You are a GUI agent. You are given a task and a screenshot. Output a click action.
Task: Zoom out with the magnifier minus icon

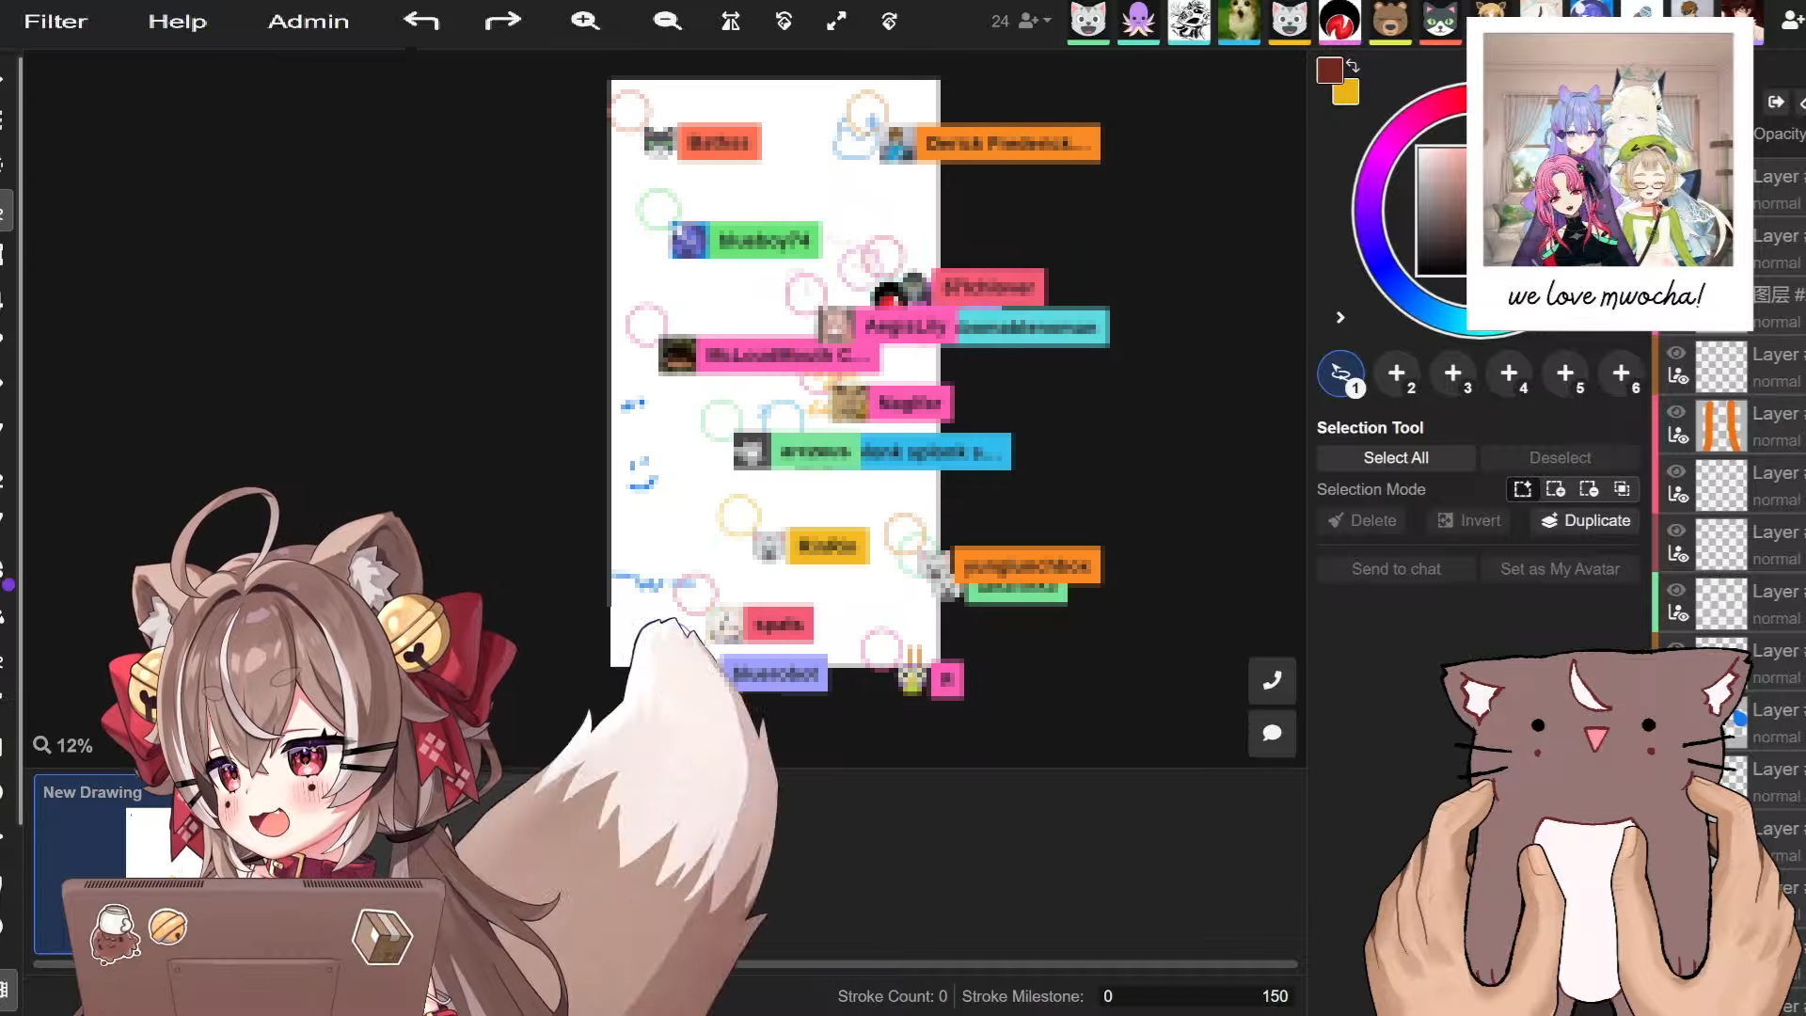tap(667, 21)
